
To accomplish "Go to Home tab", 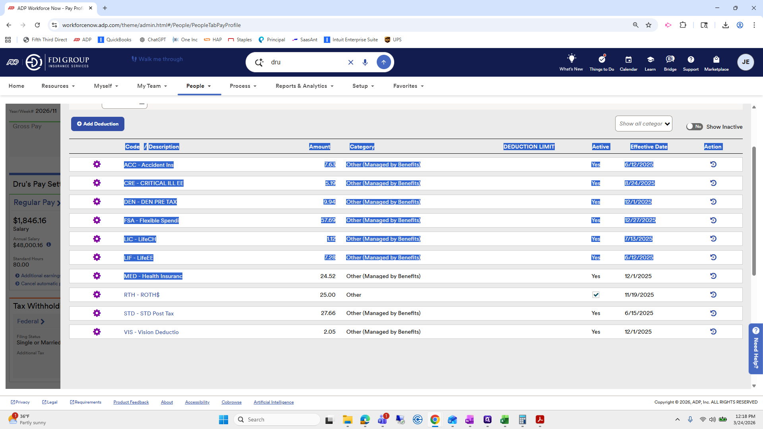I will (x=16, y=86).
